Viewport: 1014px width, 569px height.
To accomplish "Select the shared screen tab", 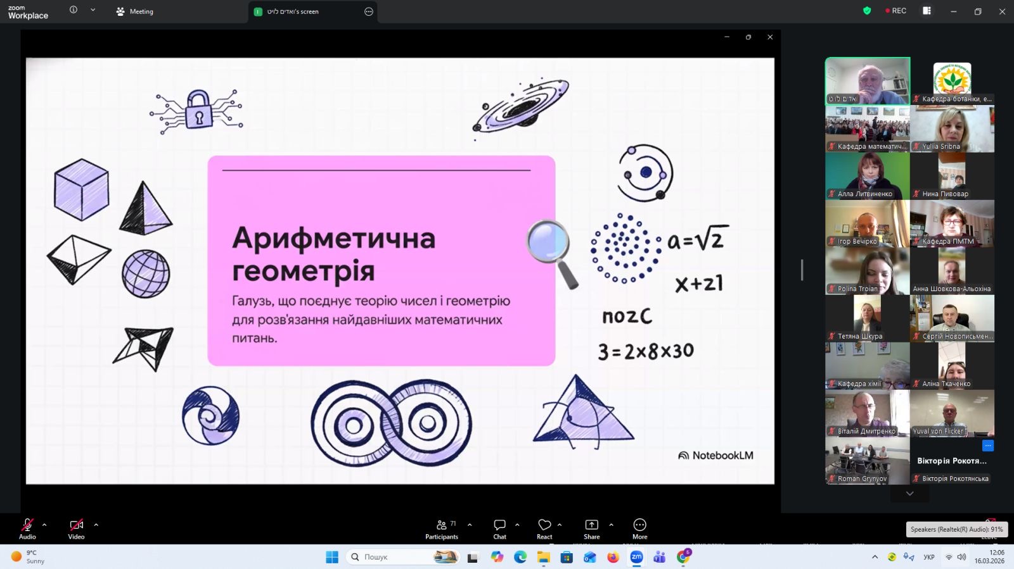I will point(298,11).
